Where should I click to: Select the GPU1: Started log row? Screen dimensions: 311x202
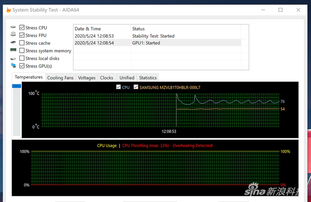[157, 43]
